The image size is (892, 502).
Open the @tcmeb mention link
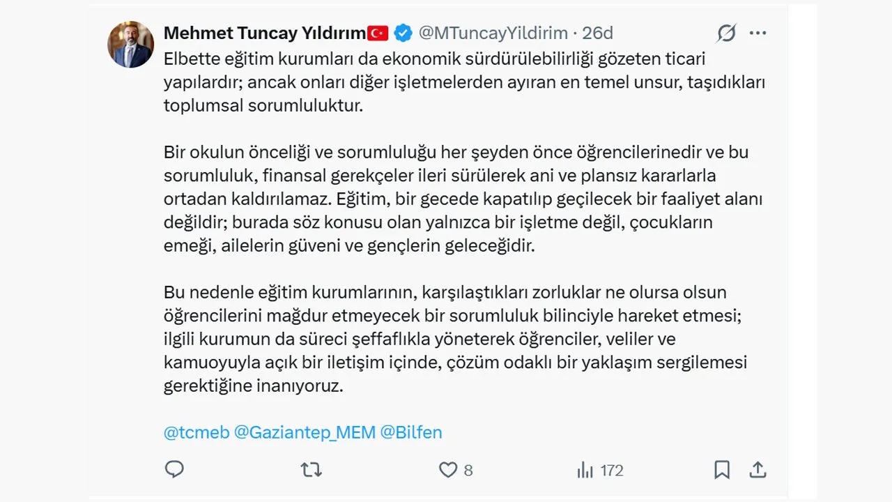pos(197,432)
